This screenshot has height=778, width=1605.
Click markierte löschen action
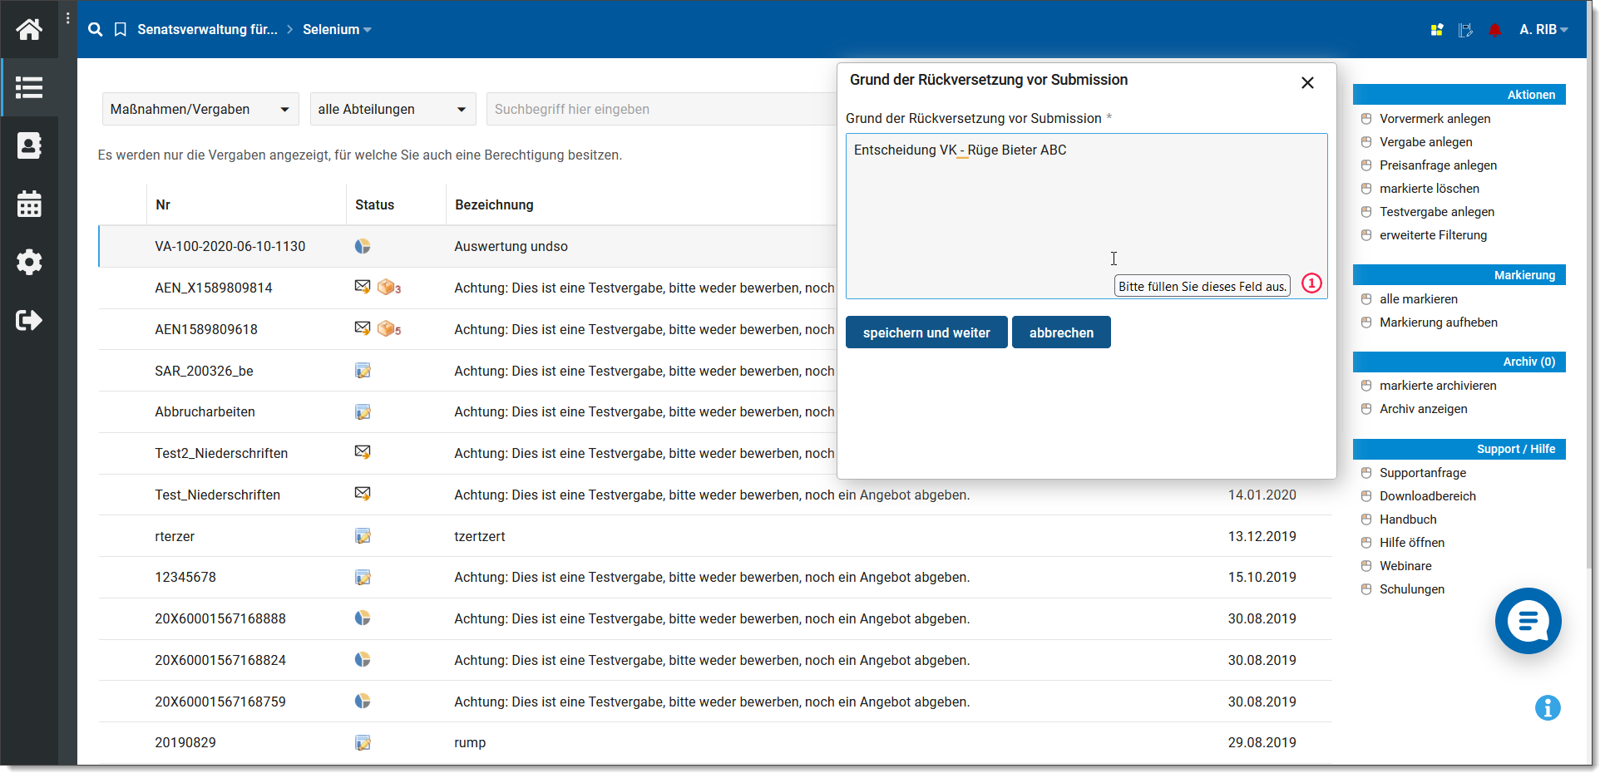(1429, 189)
